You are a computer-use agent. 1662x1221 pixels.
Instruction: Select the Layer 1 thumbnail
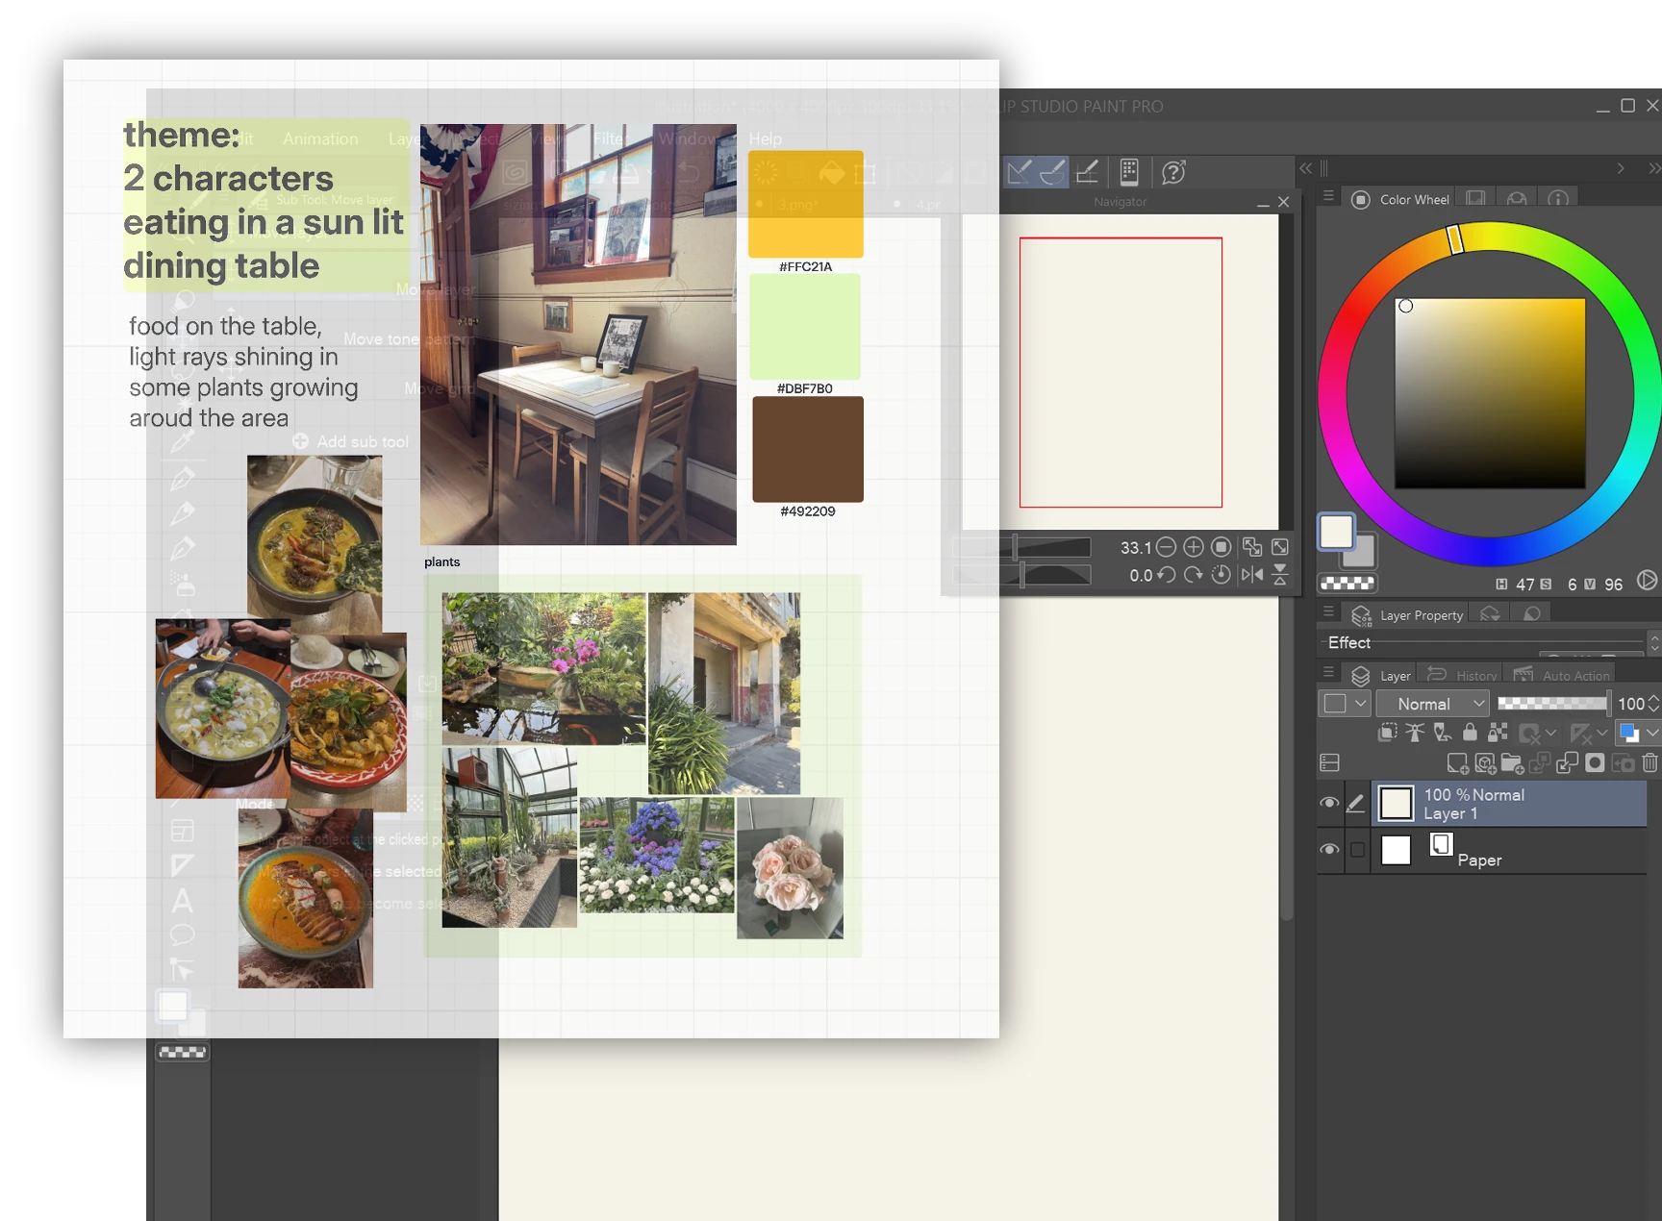point(1396,803)
